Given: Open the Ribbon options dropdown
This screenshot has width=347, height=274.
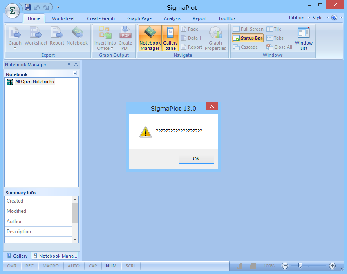Looking at the screenshot, I should (x=299, y=18).
